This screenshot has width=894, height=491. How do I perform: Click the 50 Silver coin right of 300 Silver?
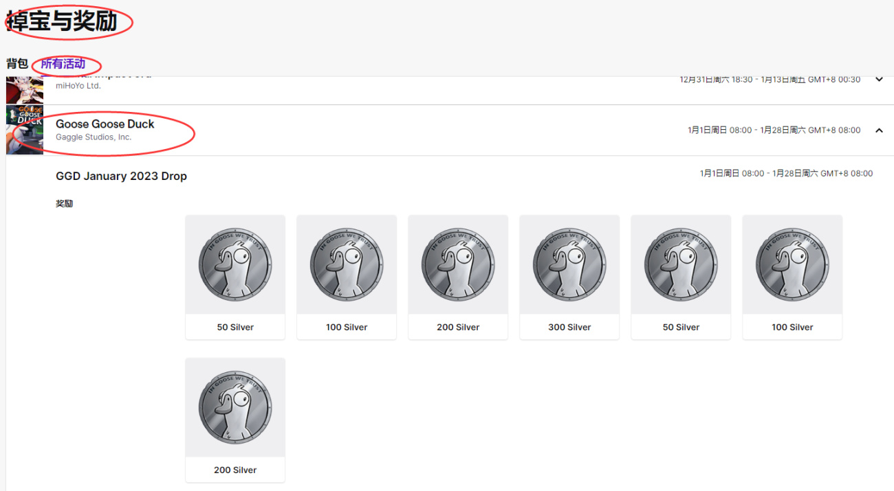(x=681, y=264)
